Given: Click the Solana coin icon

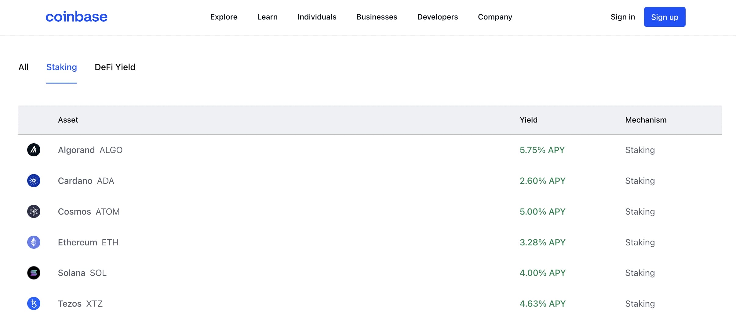Looking at the screenshot, I should click(x=34, y=273).
